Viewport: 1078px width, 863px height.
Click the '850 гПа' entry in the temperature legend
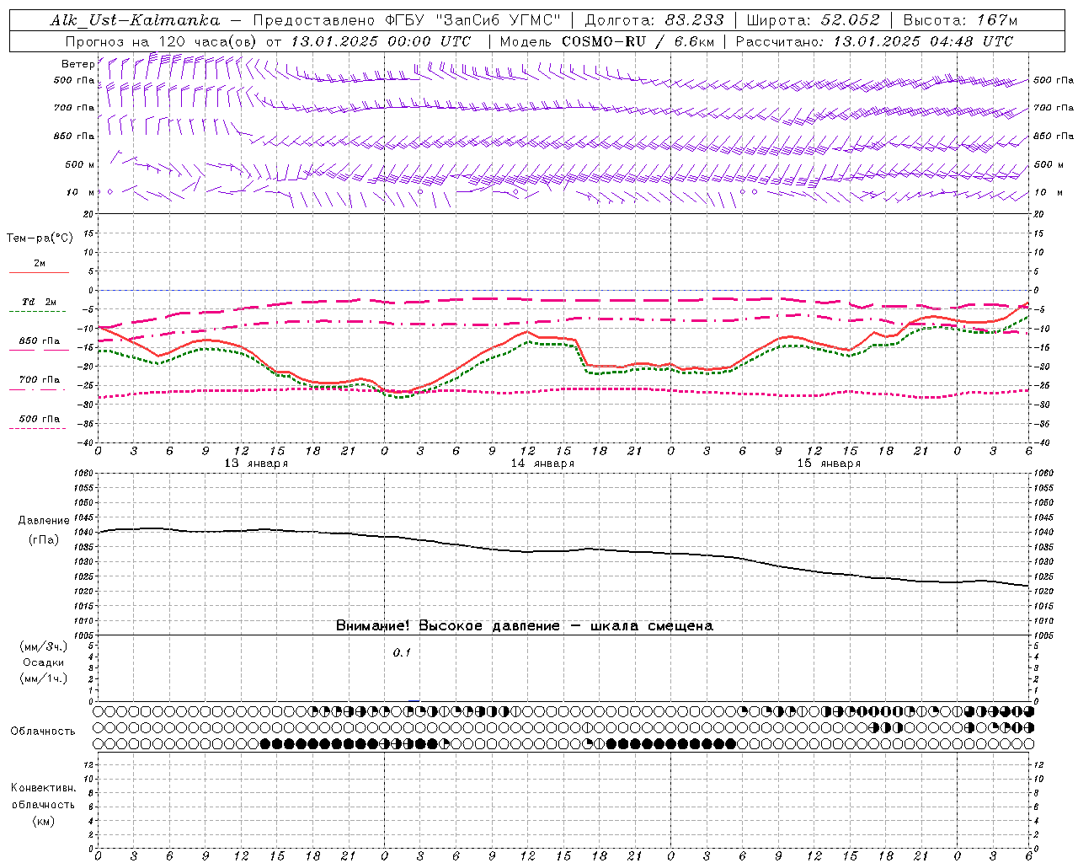(x=40, y=341)
